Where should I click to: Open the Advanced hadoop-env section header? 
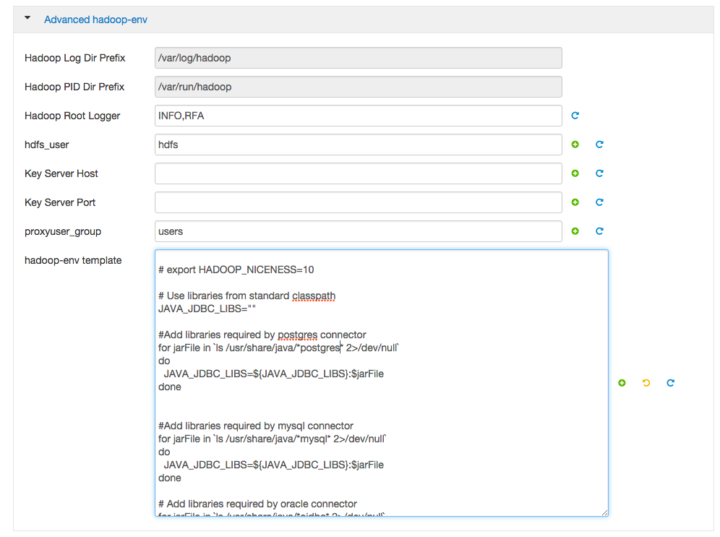coord(95,19)
